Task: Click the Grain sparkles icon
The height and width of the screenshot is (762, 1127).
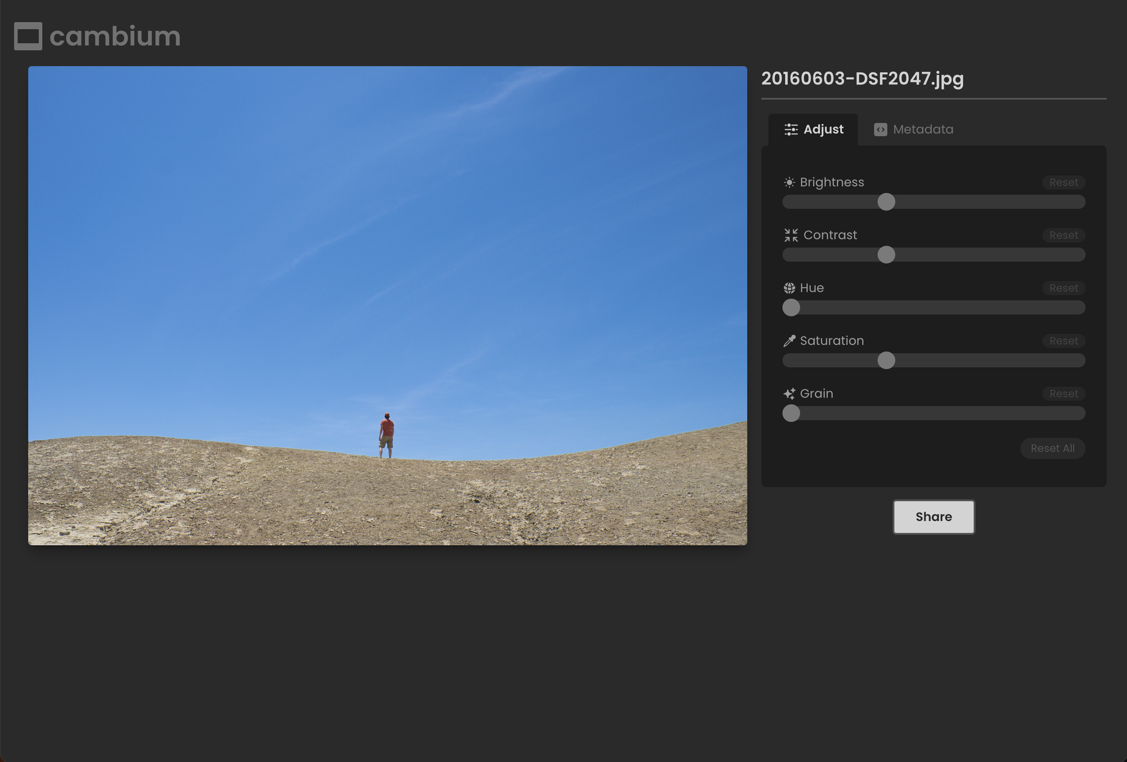Action: pyautogui.click(x=789, y=394)
